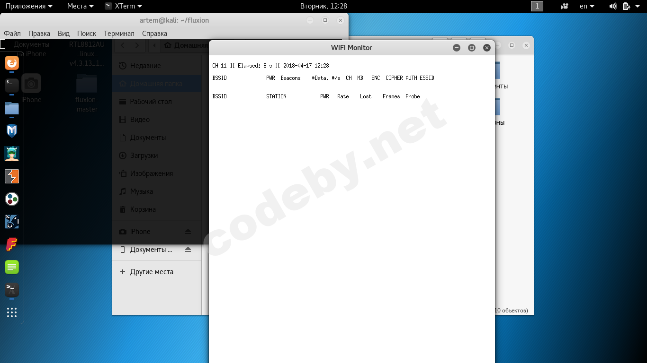The height and width of the screenshot is (363, 647).
Task: Switch the en keyboard layout
Action: 587,6
